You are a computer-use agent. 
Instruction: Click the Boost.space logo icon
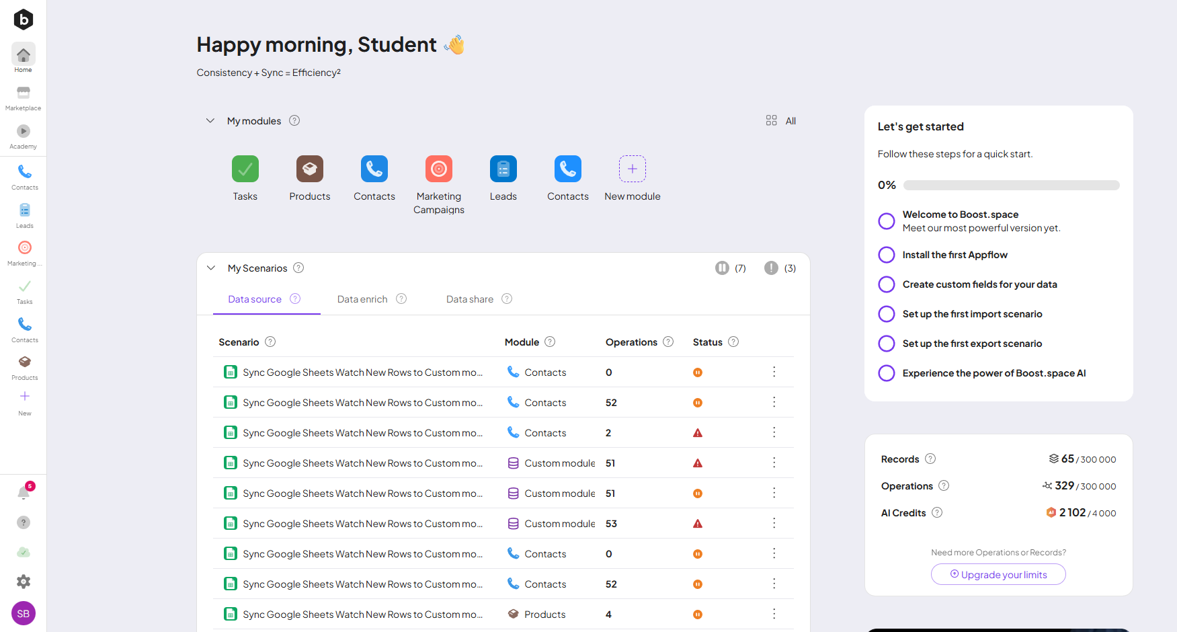24,19
